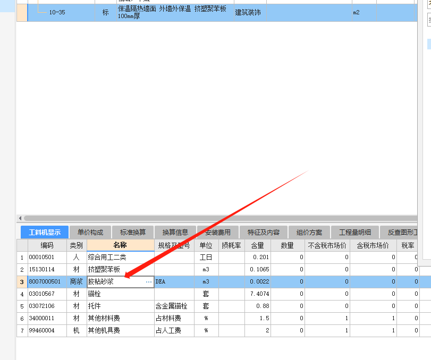The image size is (431, 360).
Task: Click the 0.201 content value
Action: 258,258
